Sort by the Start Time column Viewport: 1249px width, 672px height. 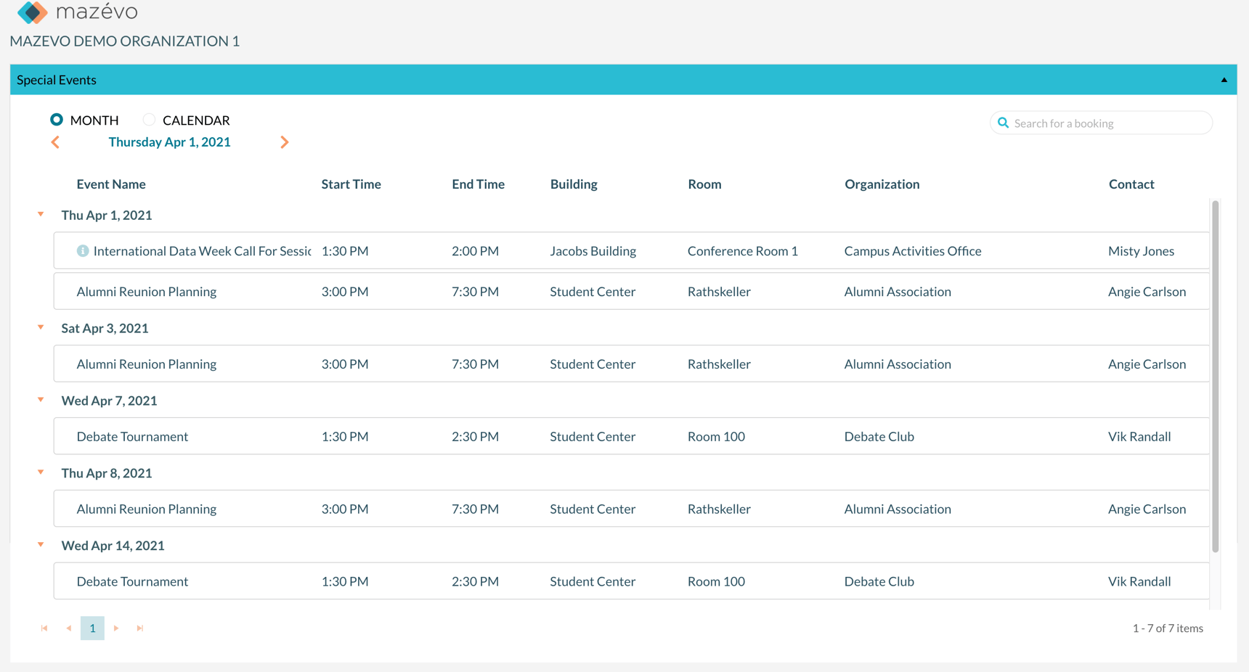click(351, 184)
